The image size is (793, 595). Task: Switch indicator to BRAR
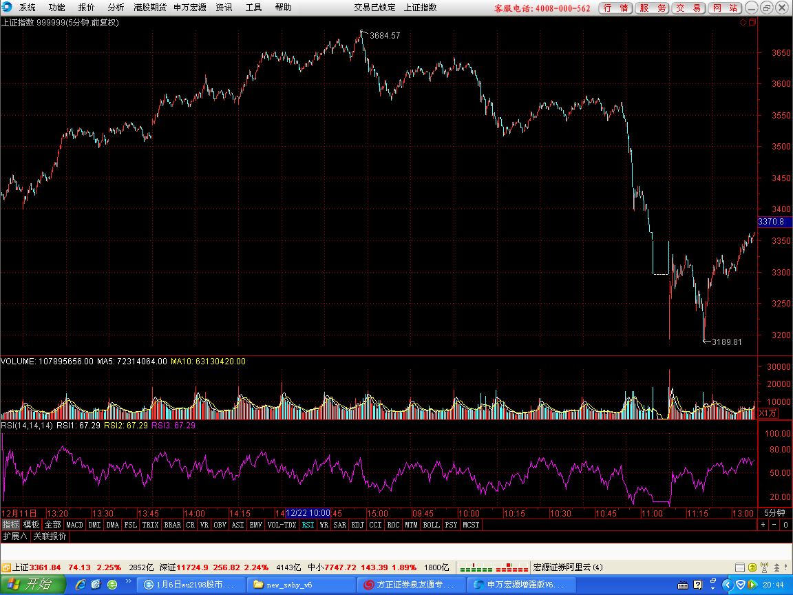173,525
